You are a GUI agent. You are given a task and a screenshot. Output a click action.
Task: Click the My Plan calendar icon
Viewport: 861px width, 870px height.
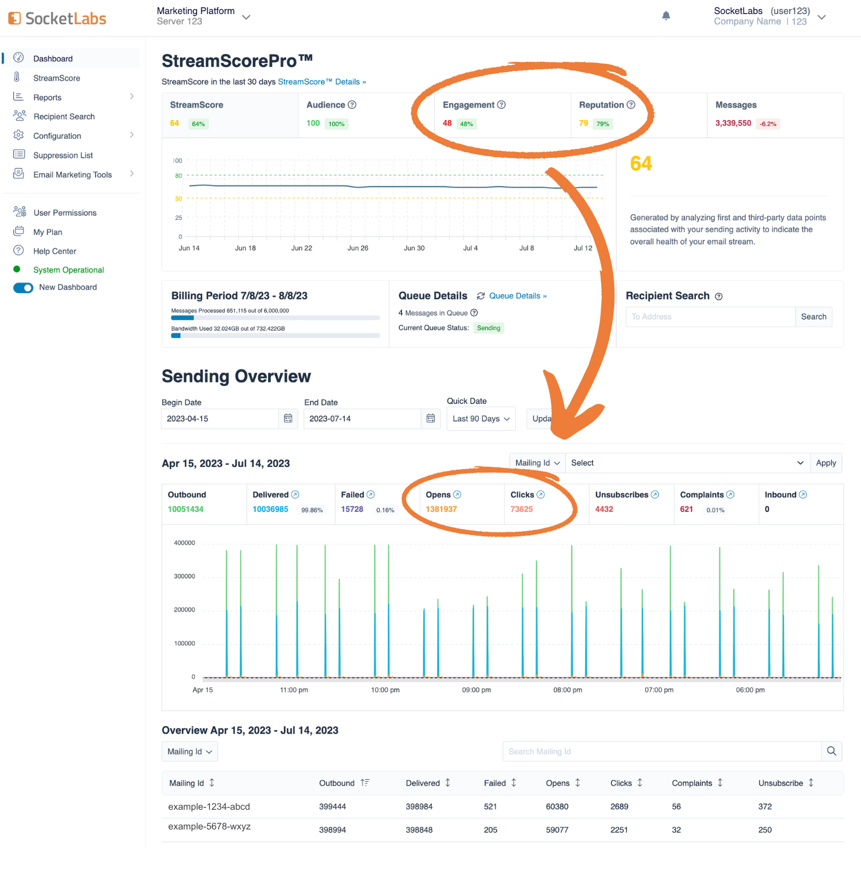[x=19, y=231]
